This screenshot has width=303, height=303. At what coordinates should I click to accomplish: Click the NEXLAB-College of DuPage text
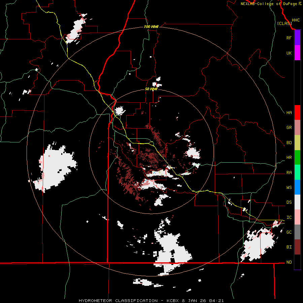(x=269, y=4)
